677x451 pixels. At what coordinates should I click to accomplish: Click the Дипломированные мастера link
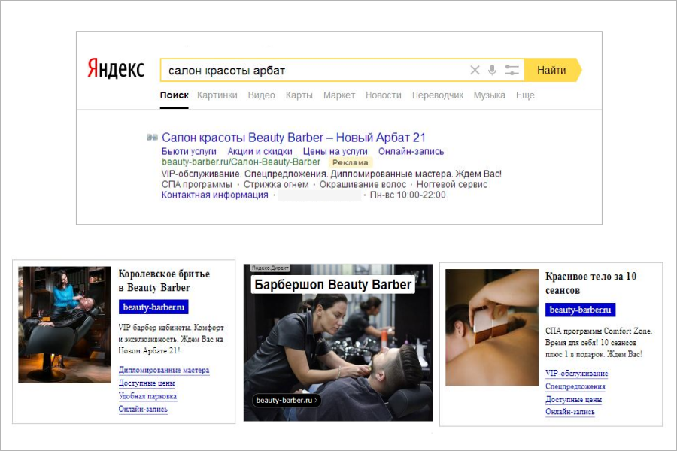pyautogui.click(x=164, y=371)
